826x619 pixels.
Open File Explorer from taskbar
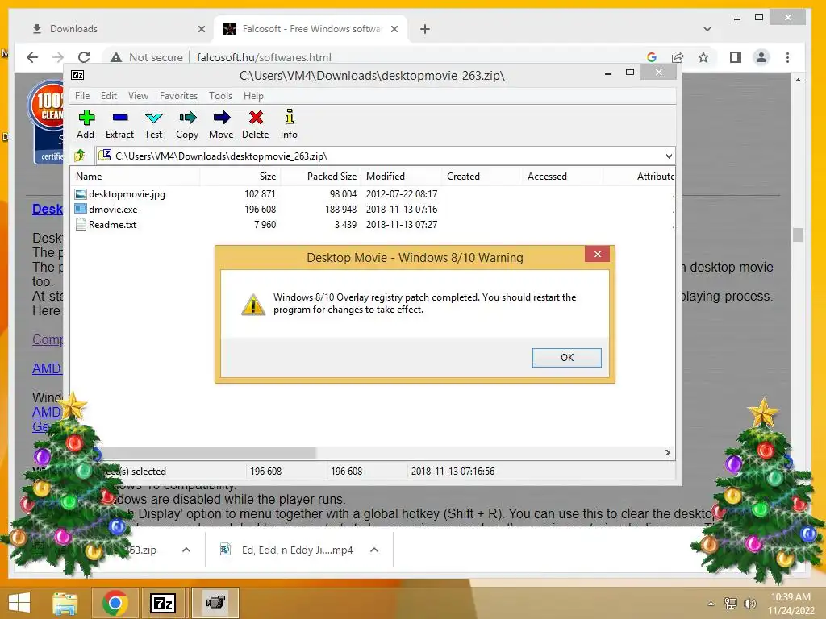coord(65,603)
